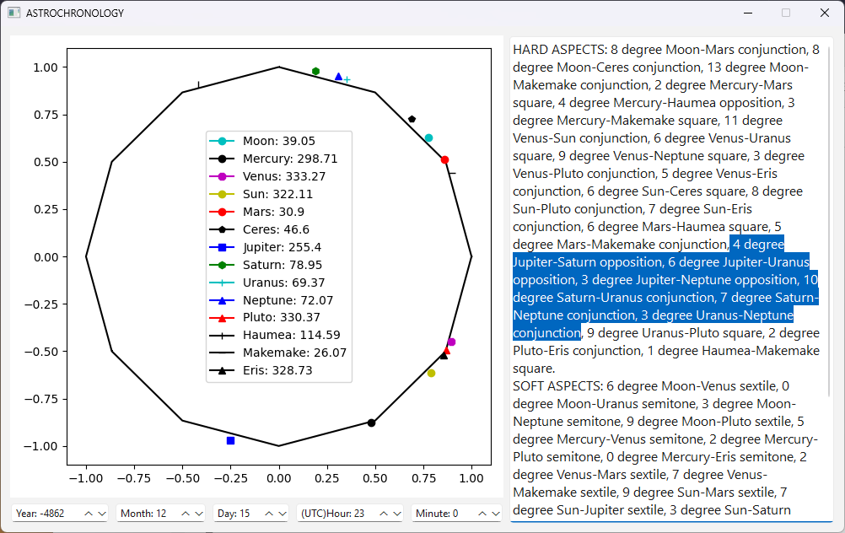
Task: Decrease the Day value with down arrow
Action: 283,514
